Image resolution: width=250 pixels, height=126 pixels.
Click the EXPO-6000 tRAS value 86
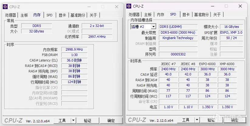click(x=207, y=91)
